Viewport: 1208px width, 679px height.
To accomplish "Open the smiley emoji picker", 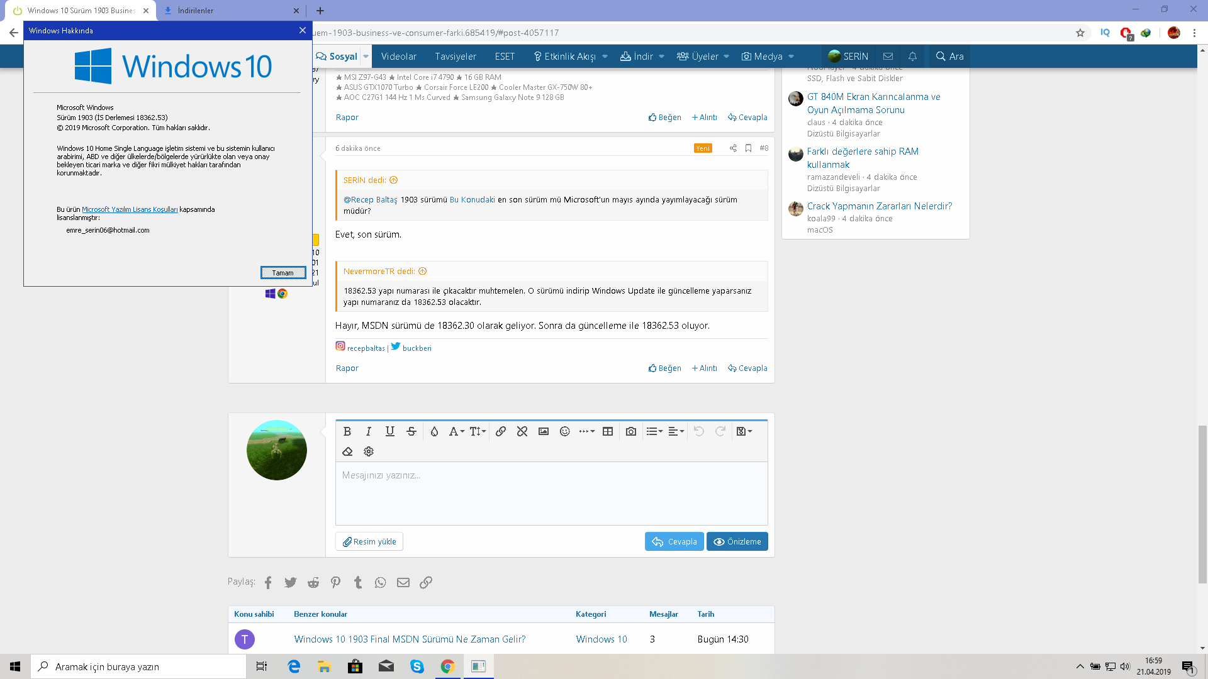I will click(565, 431).
